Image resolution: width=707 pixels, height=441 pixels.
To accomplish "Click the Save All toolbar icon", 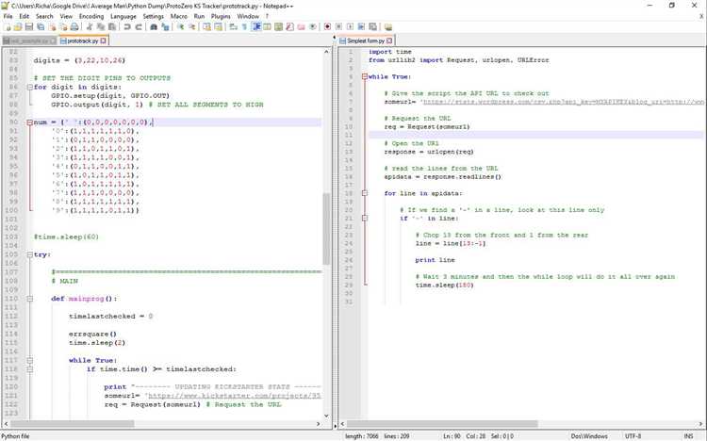I will tap(41, 27).
